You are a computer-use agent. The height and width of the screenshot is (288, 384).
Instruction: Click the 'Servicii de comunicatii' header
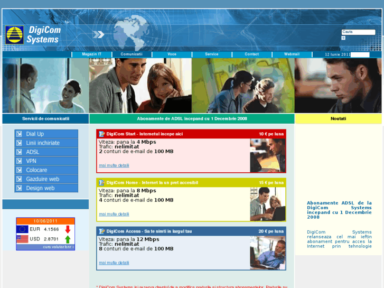(45, 118)
